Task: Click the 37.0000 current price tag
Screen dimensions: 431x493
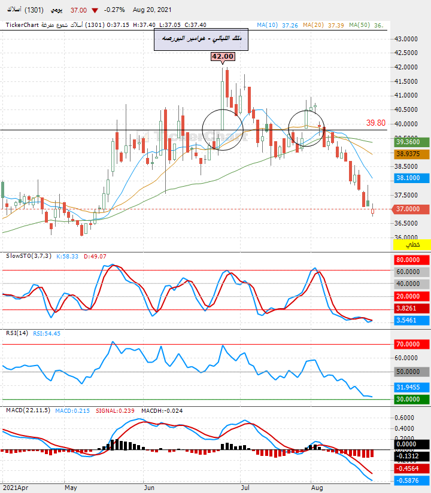Action: [x=411, y=209]
